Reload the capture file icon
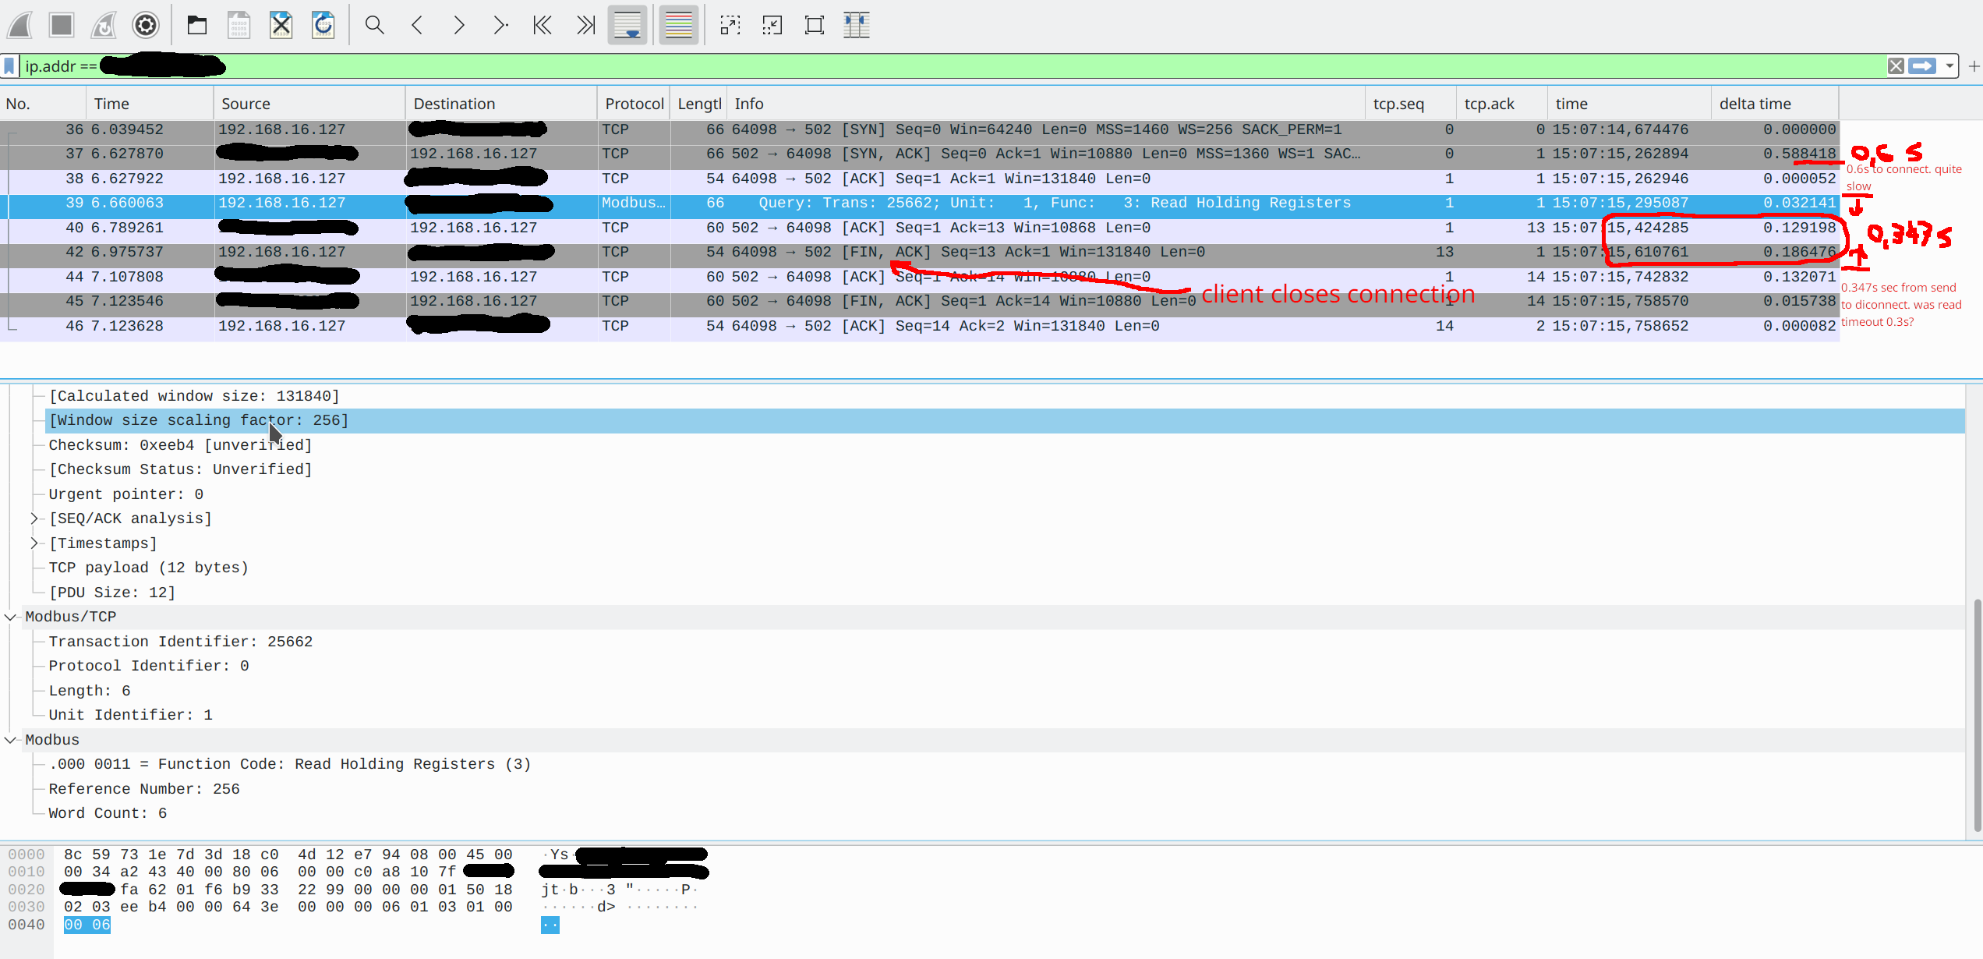The height and width of the screenshot is (959, 1983). tap(323, 26)
